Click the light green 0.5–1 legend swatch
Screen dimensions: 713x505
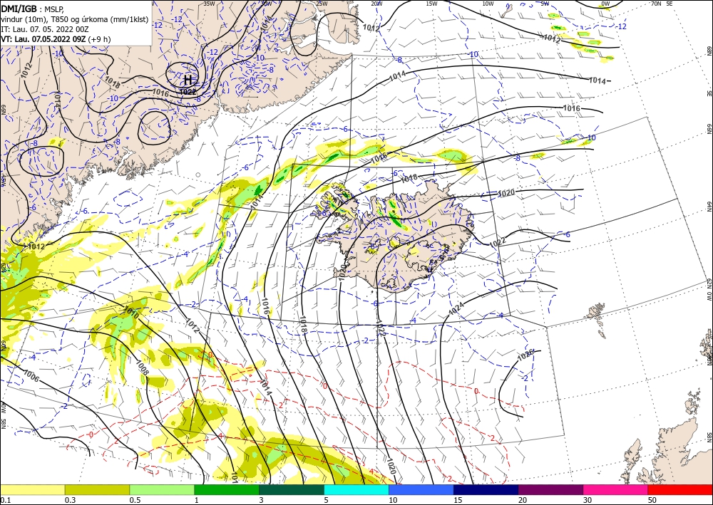tap(162, 489)
